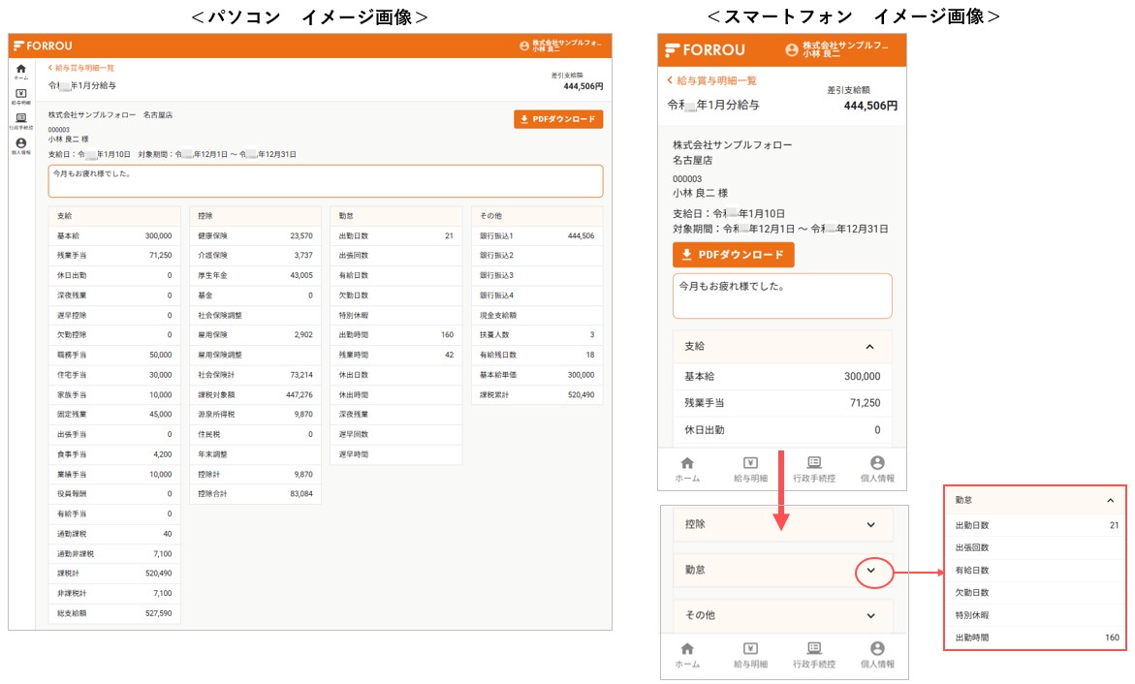Select 固定残業 row in PC 支給 table
The height and width of the screenshot is (684, 1135).
coord(114,414)
